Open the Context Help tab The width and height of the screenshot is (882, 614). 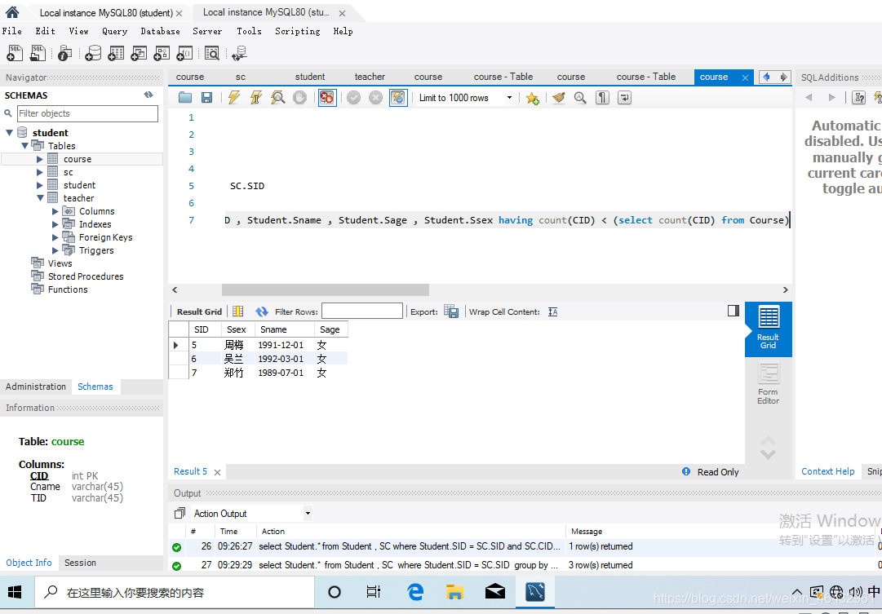pos(828,472)
